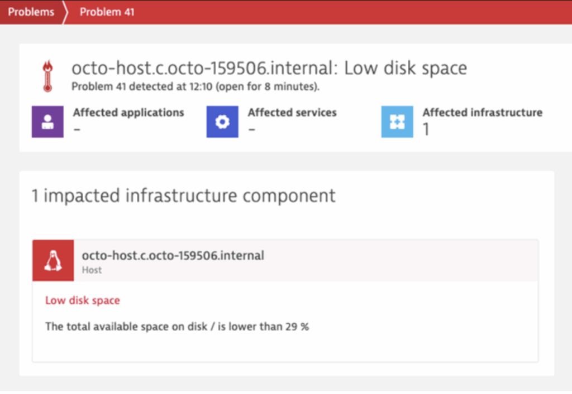Click the Low disk space event link
Image resolution: width=572 pixels, height=394 pixels.
click(x=82, y=300)
